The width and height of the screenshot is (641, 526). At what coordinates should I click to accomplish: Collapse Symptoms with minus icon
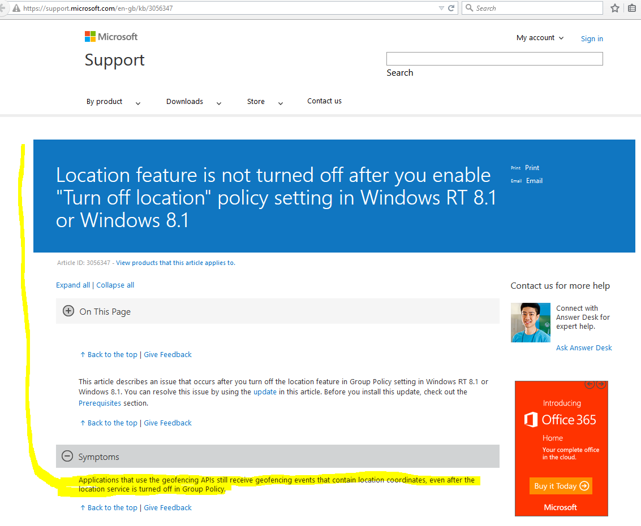click(x=67, y=456)
